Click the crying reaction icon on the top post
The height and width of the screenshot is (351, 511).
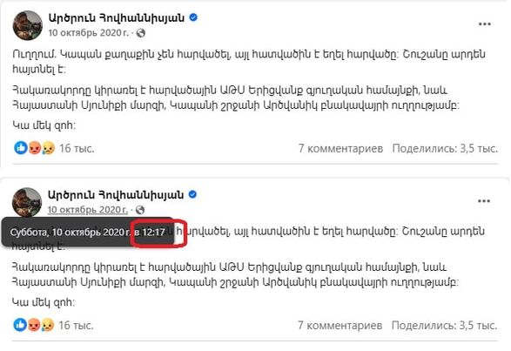pyautogui.click(x=48, y=148)
